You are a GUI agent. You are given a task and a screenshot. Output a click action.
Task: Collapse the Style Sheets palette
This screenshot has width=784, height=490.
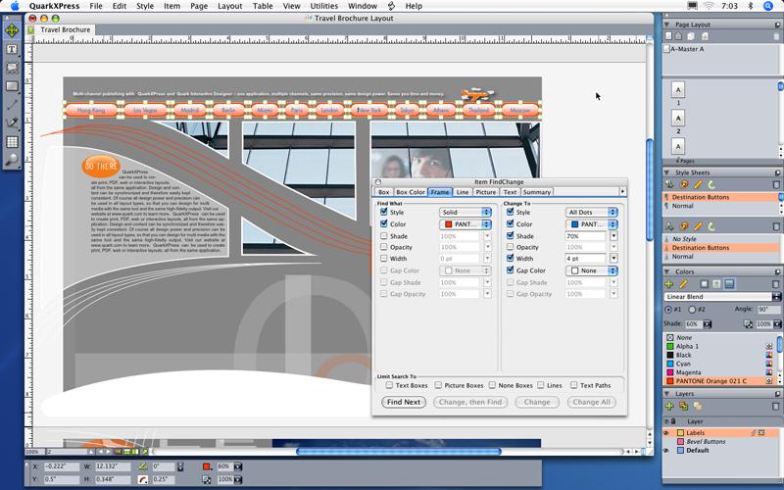point(666,172)
